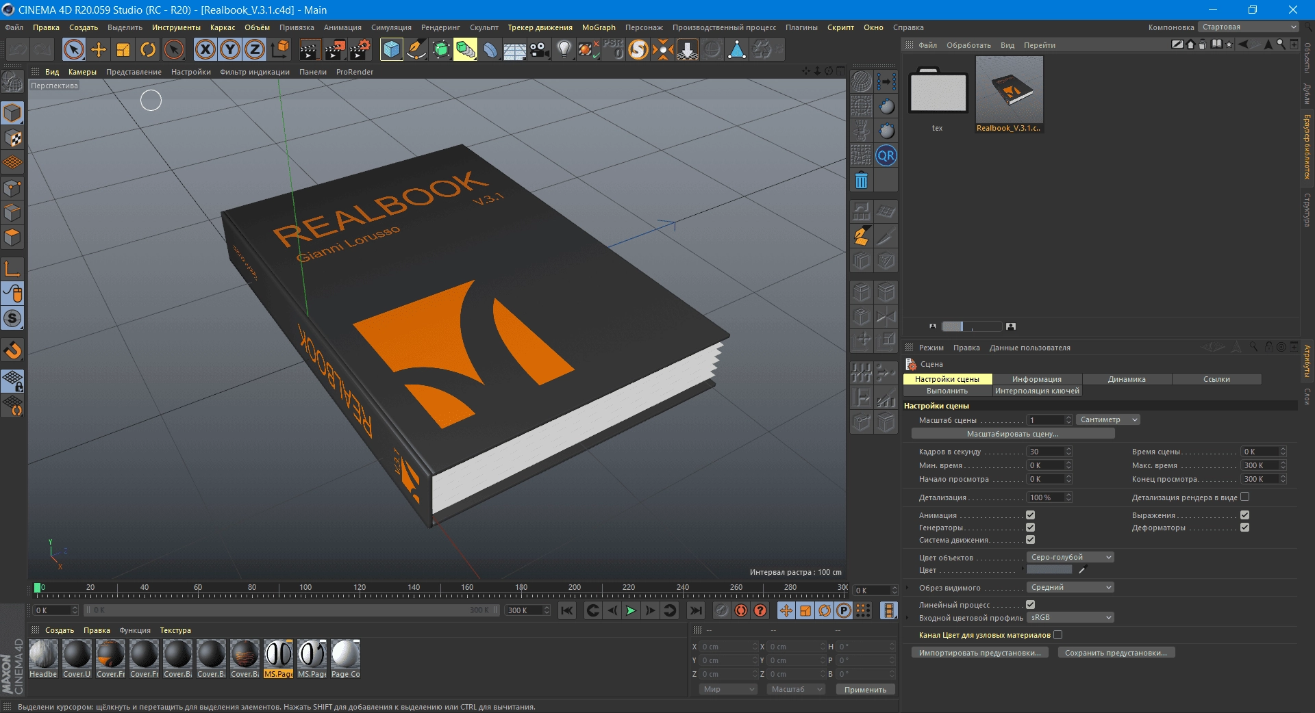Image resolution: width=1315 pixels, height=713 pixels.
Task: Switch to the Информация tab
Action: click(1037, 379)
